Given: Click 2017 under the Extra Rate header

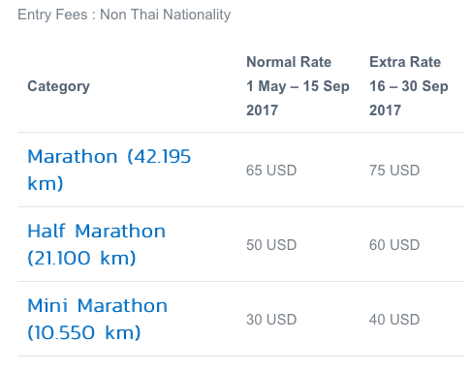Looking at the screenshot, I should (385, 110).
